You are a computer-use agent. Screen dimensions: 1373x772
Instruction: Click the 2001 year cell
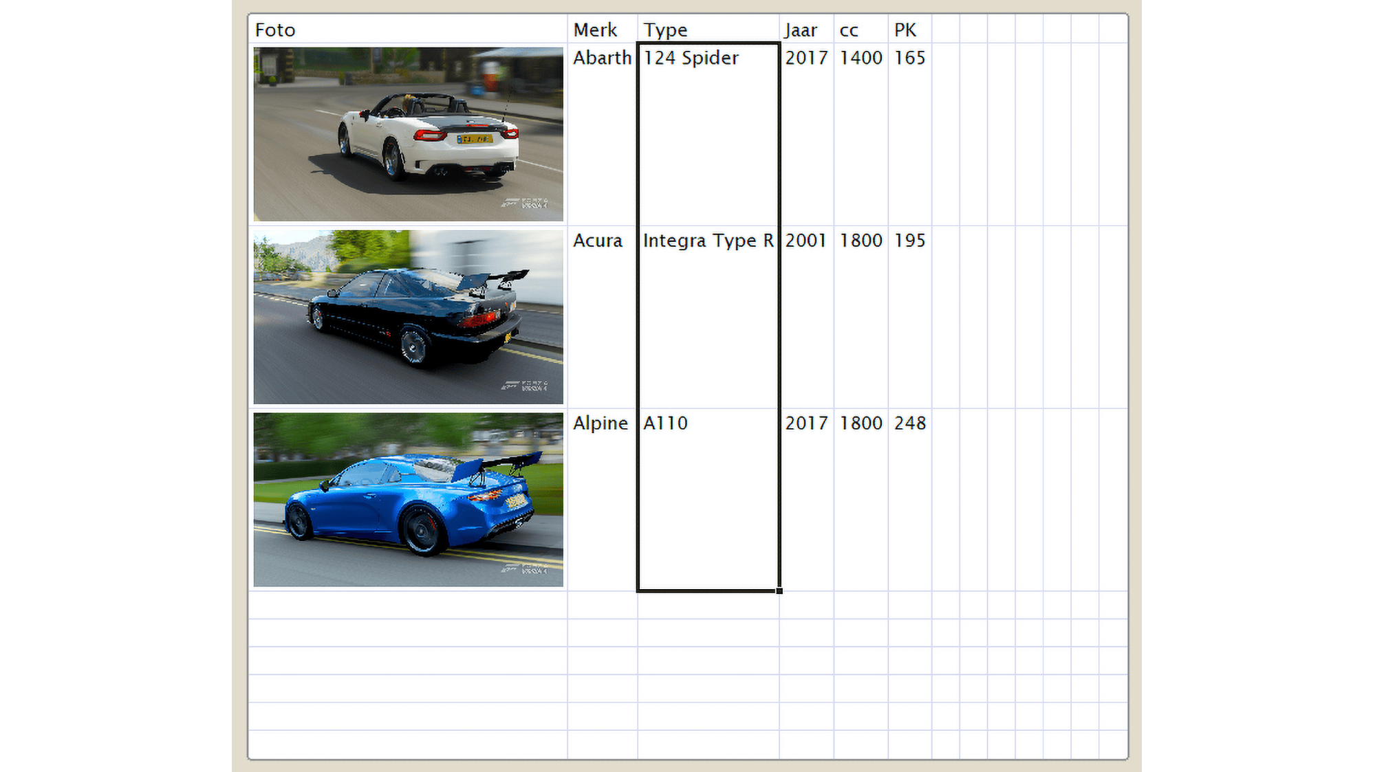(x=806, y=241)
